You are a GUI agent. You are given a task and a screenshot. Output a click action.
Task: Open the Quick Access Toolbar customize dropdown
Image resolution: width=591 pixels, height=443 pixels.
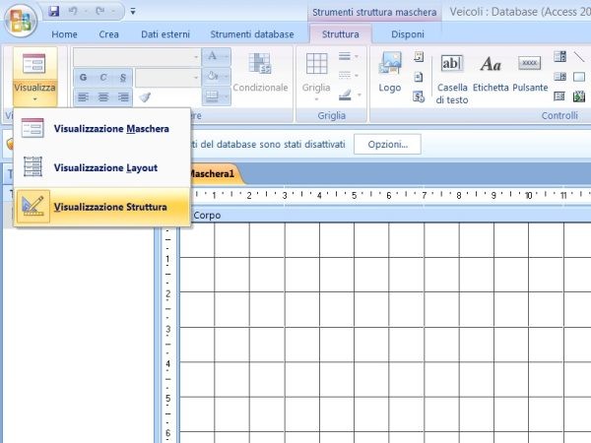click(133, 13)
